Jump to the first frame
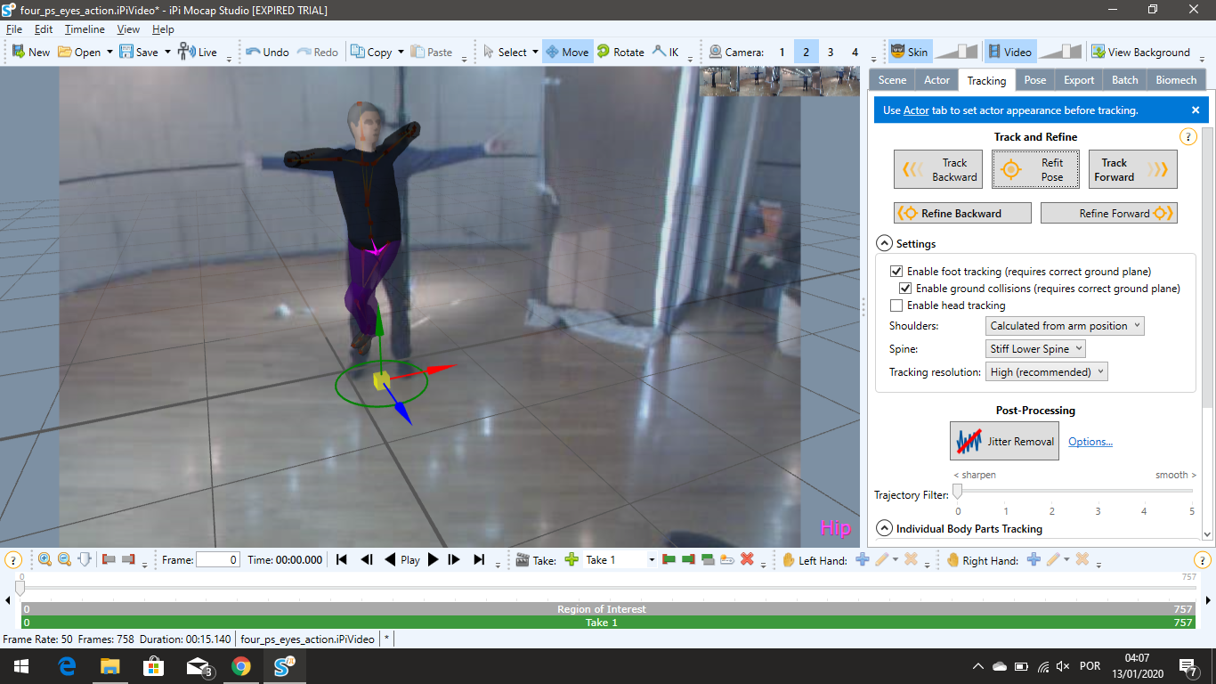 (x=341, y=559)
